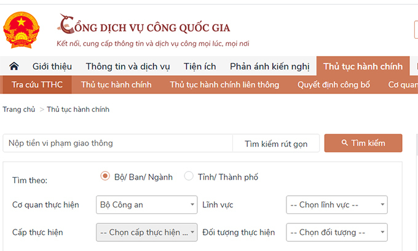This screenshot has width=418, height=251.
Task: Select the Bộ/ Ban/ Ngành radio button
Action: pos(105,177)
